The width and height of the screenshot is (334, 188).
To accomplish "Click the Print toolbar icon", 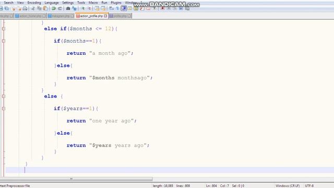I will click(25, 8).
